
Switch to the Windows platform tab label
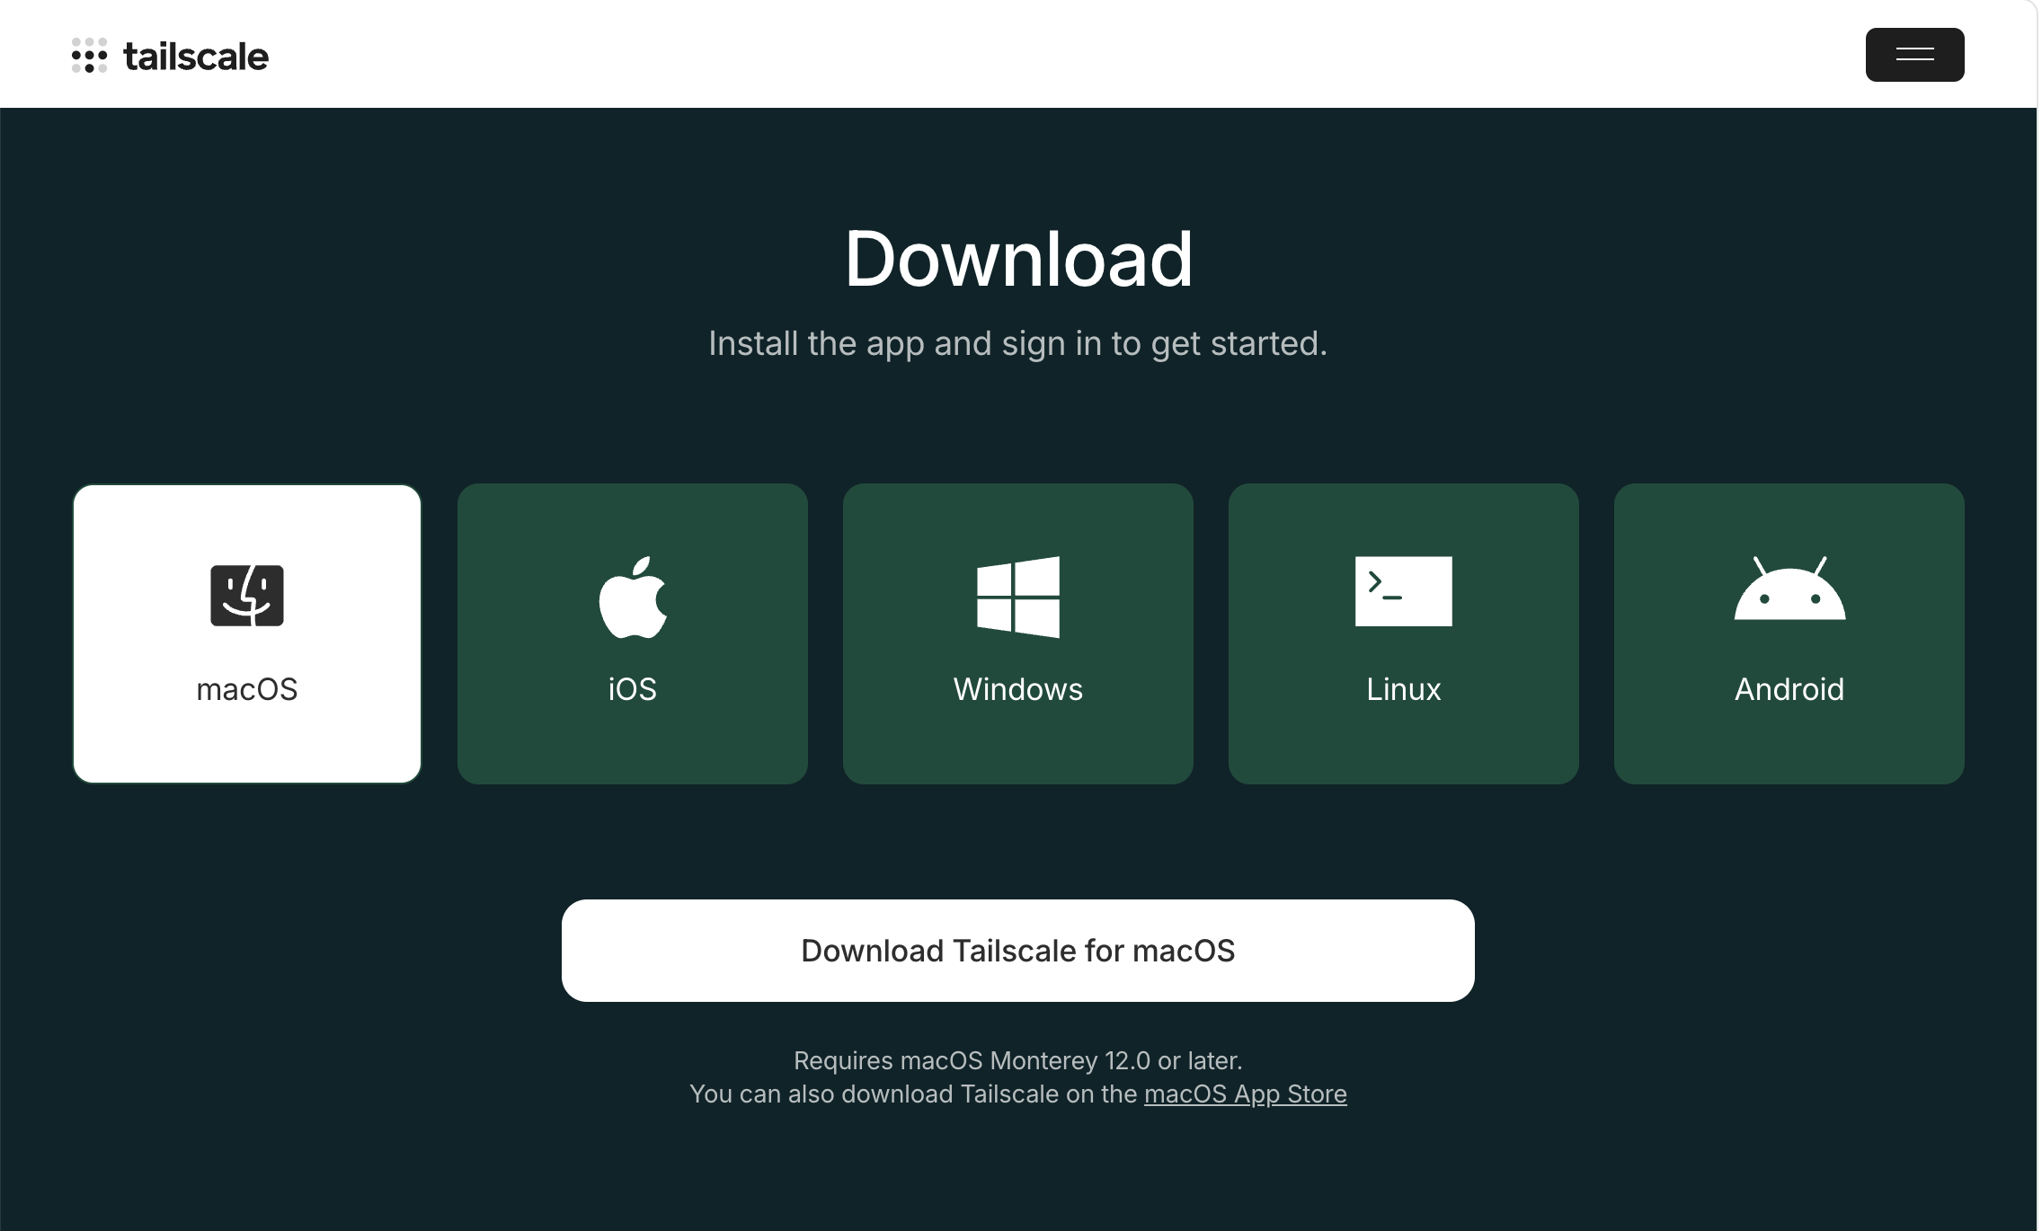click(1018, 689)
